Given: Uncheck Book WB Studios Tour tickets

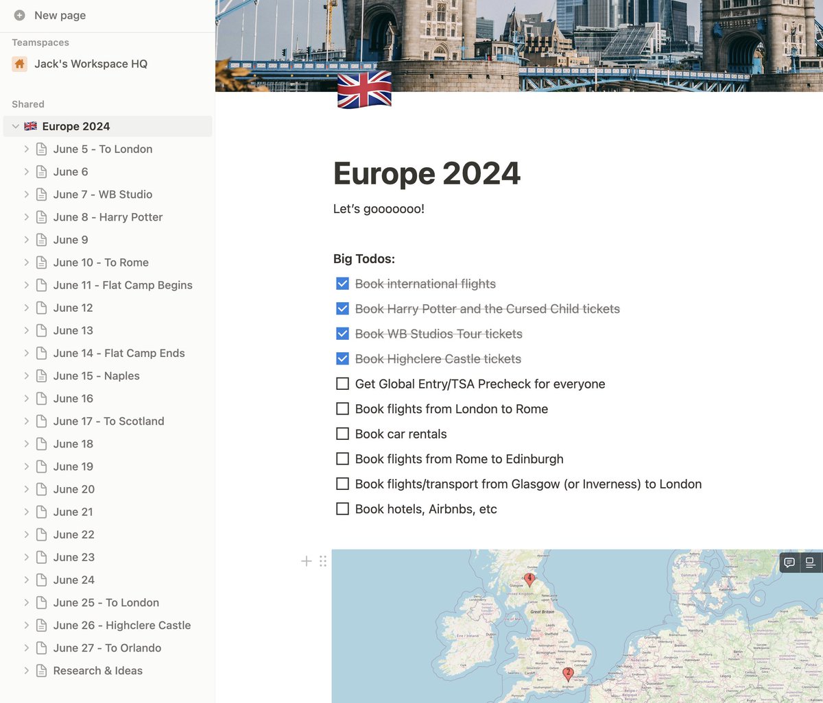Looking at the screenshot, I should point(343,334).
